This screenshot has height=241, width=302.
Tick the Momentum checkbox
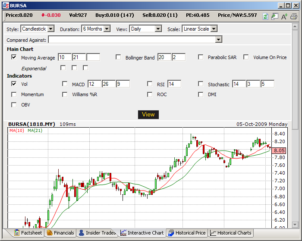14,94
